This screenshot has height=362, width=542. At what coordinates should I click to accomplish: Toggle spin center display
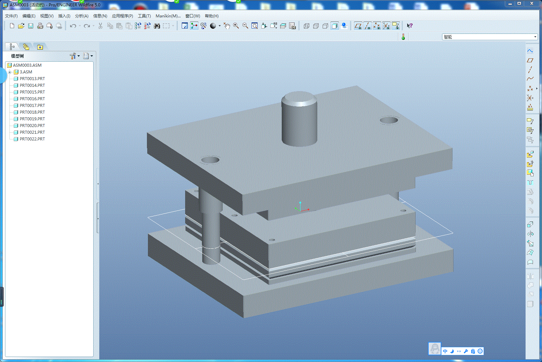[194, 26]
